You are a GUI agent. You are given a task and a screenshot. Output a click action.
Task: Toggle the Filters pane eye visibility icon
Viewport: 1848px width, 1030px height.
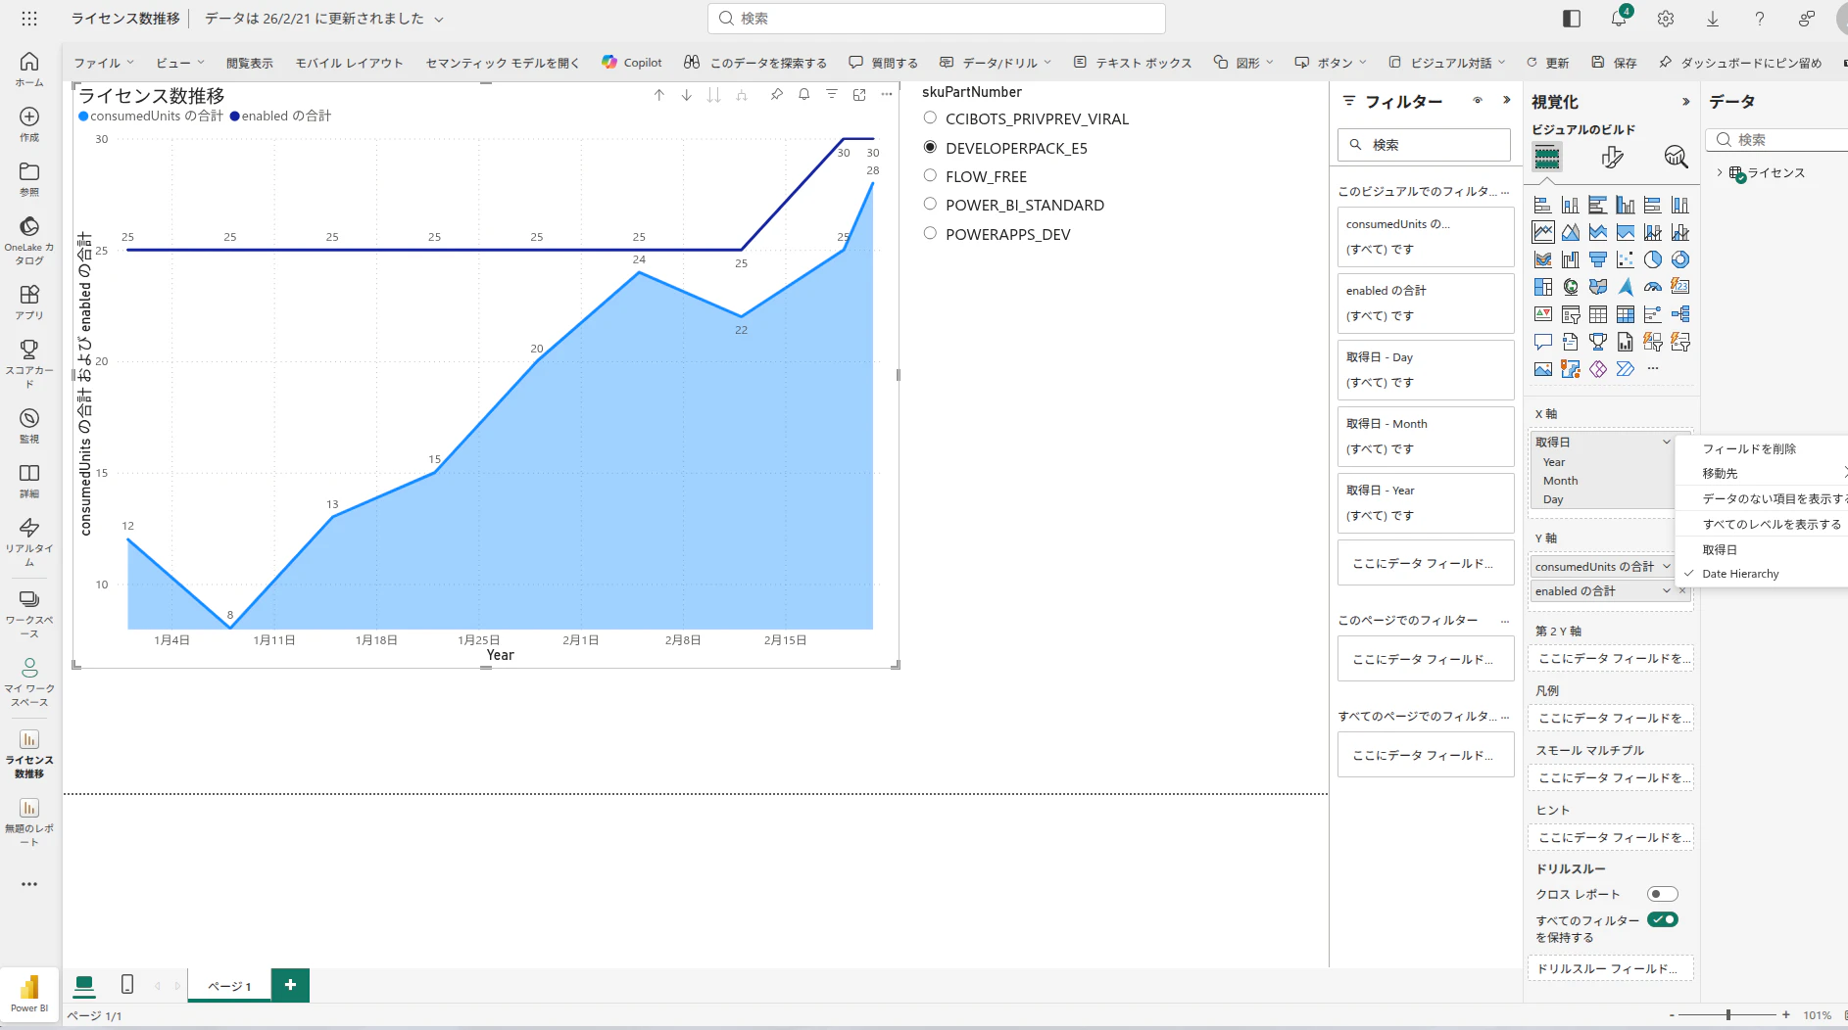pos(1478,101)
